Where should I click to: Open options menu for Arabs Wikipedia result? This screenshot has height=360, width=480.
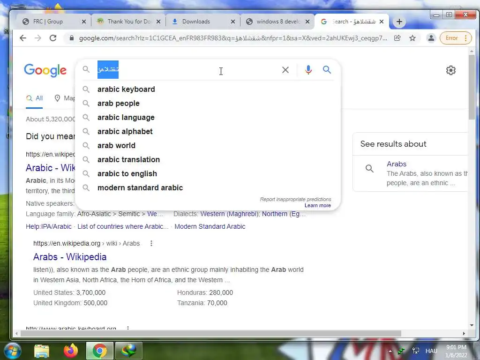pyautogui.click(x=151, y=243)
